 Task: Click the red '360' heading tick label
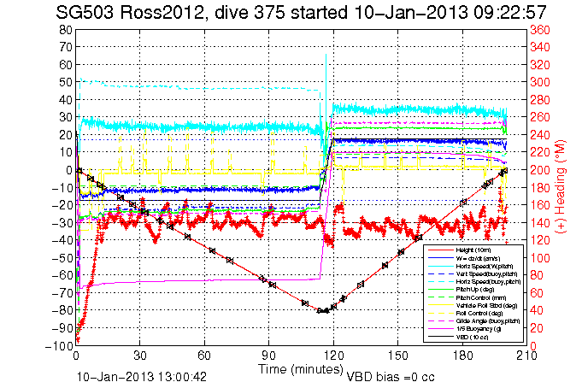pyautogui.click(x=540, y=30)
